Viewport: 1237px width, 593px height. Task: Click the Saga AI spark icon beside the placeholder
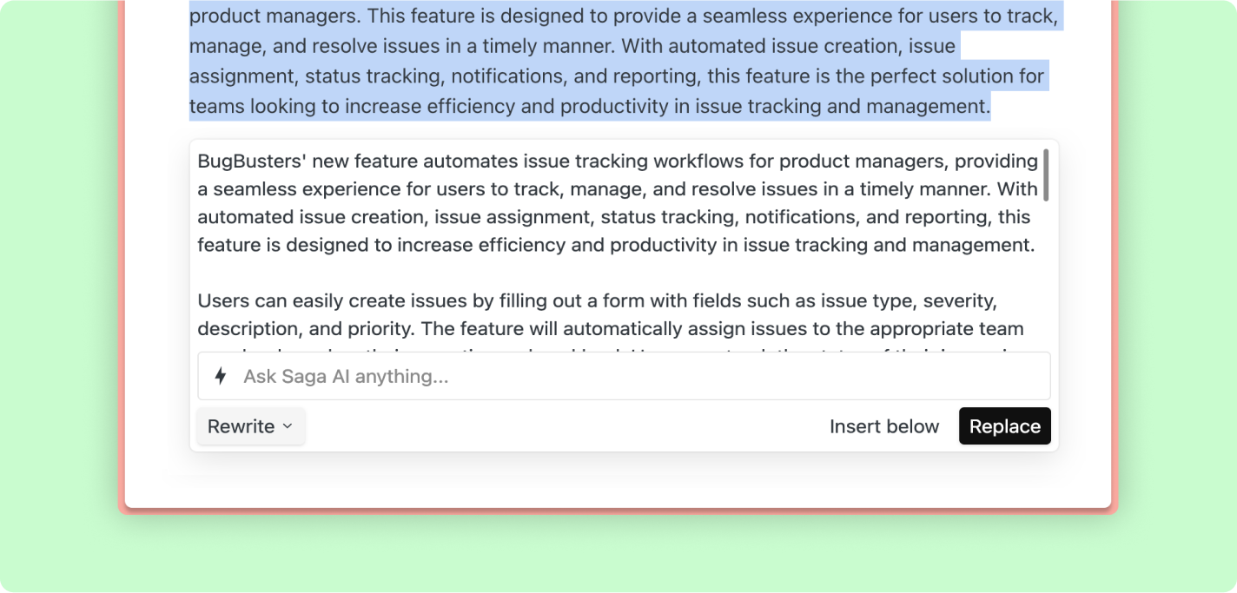(x=220, y=375)
